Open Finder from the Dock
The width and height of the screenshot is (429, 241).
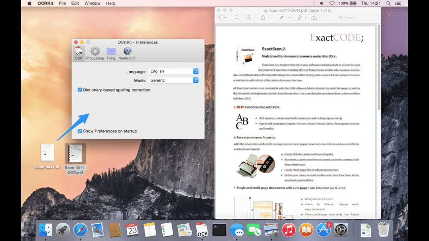(45, 230)
